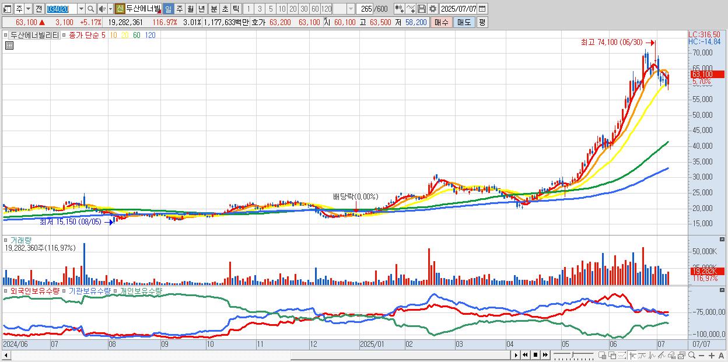This screenshot has height=362, width=728.
Task: Click the 거래량 panel label
Action: (x=21, y=240)
